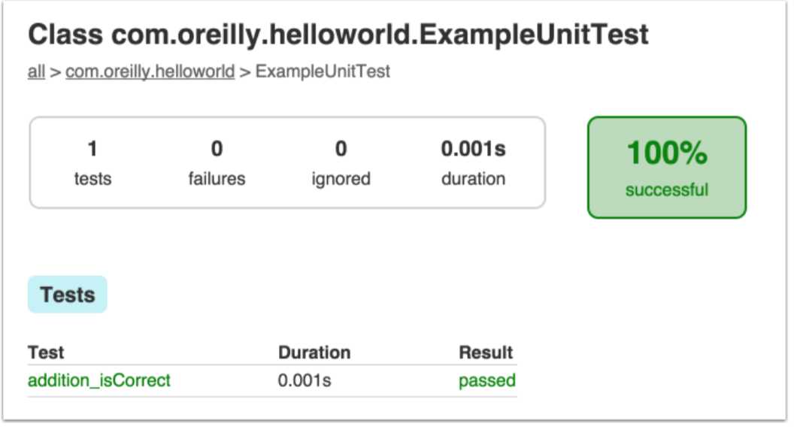
Task: Click the 'failures' label text
Action: (x=217, y=179)
